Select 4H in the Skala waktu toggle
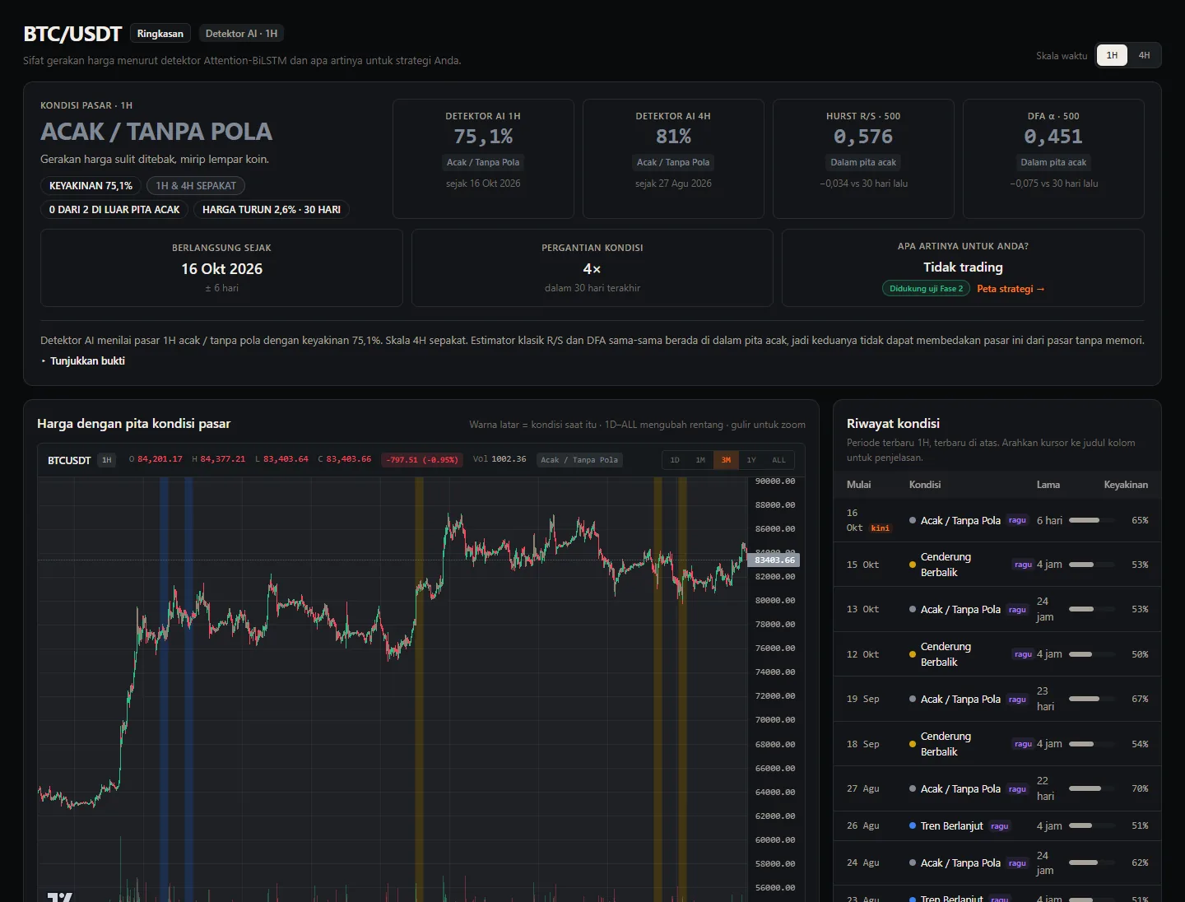 point(1144,55)
